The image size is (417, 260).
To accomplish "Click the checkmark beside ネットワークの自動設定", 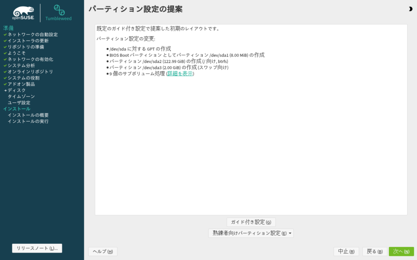I will coord(5,35).
